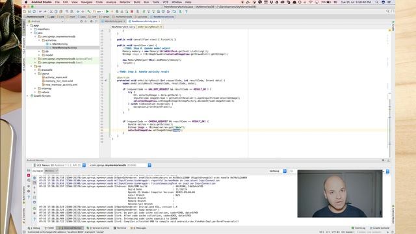Open Android Monitor panel settings gear
This screenshot has height=234, width=416.
click(x=383, y=161)
